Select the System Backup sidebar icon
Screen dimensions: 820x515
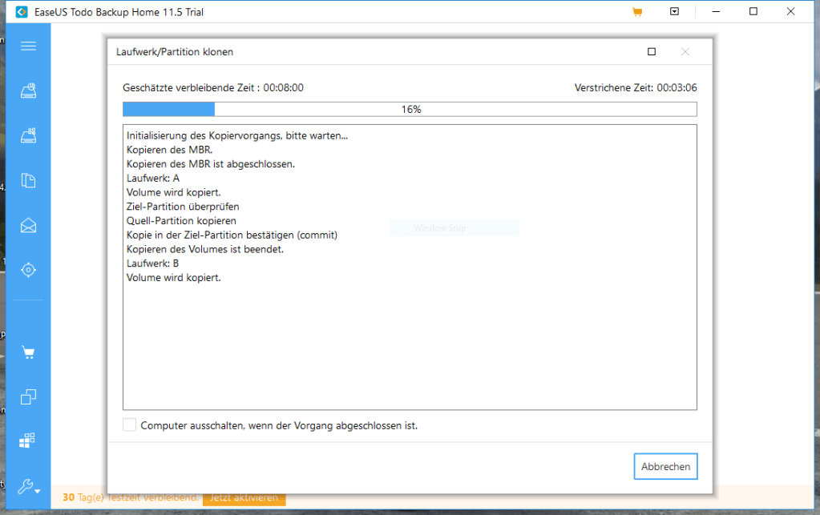28,135
